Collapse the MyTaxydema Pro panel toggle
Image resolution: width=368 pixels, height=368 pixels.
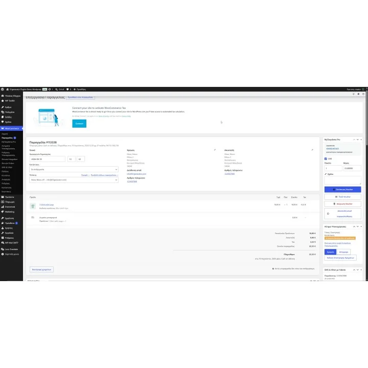361,140
